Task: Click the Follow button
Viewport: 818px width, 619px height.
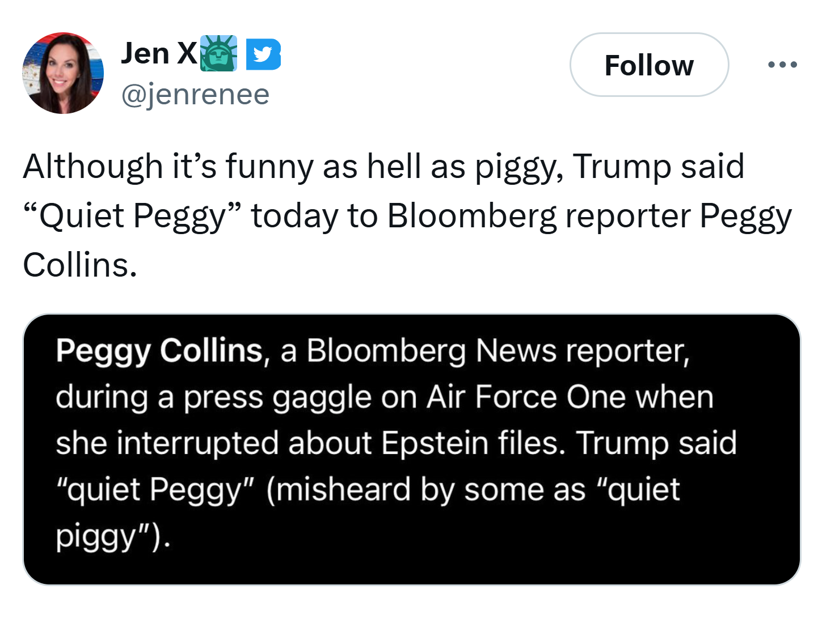Action: click(648, 65)
